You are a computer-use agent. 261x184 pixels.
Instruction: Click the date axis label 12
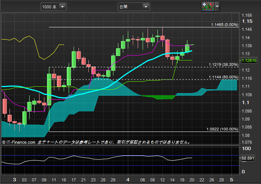(x=162, y=180)
